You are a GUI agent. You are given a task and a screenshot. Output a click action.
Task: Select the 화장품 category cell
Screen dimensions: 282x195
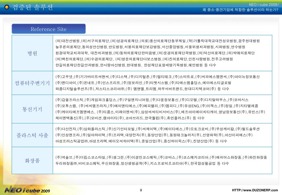click(32, 161)
